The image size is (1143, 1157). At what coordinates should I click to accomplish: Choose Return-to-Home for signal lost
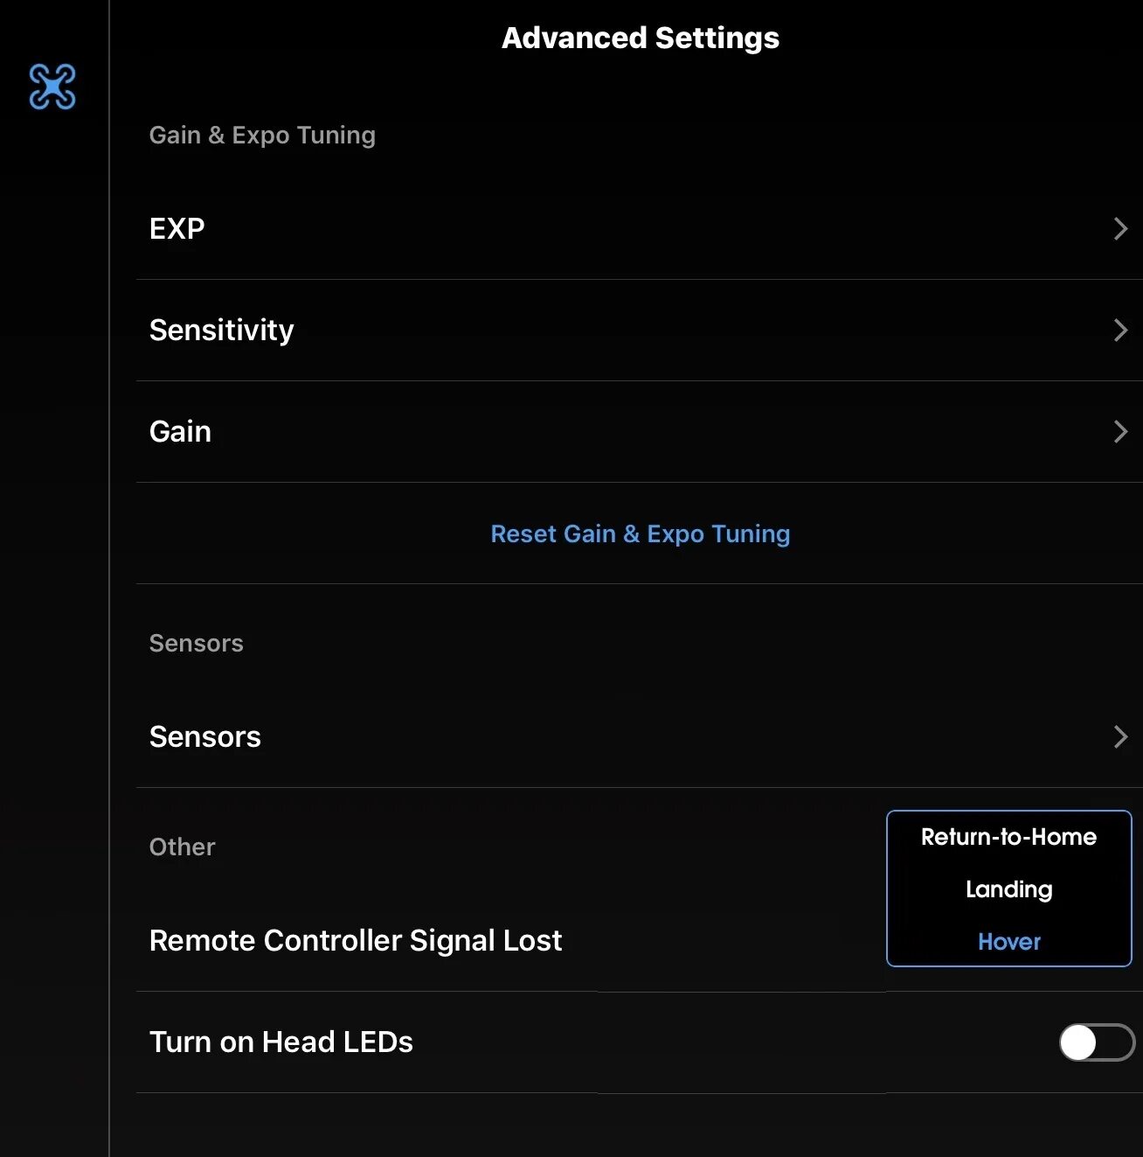tap(1008, 837)
